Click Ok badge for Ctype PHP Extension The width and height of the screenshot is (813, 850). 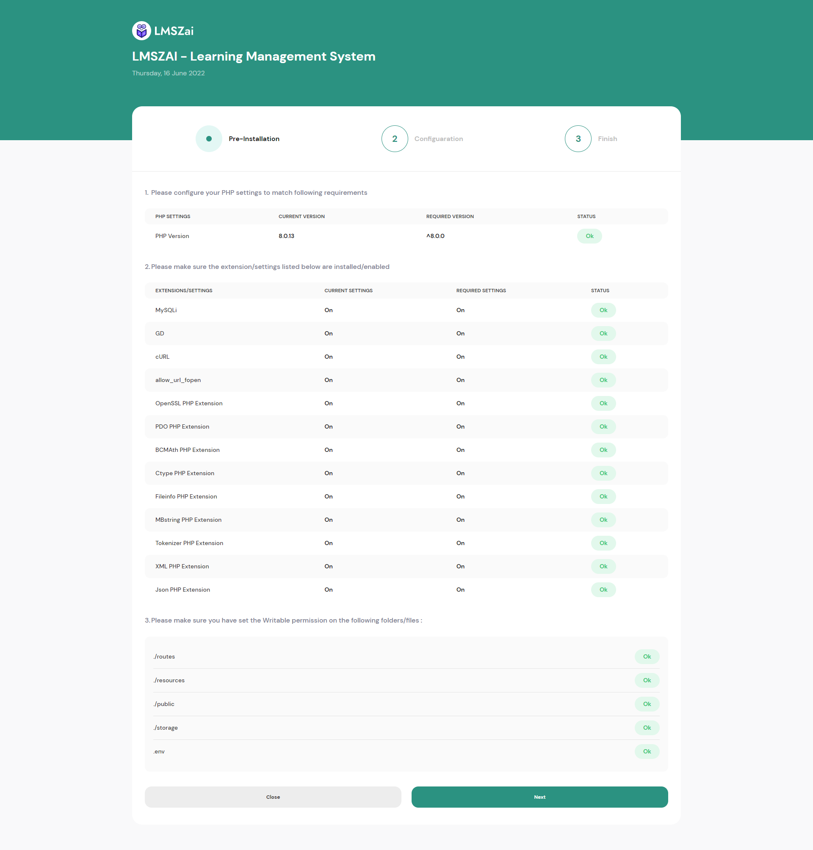tap(603, 473)
